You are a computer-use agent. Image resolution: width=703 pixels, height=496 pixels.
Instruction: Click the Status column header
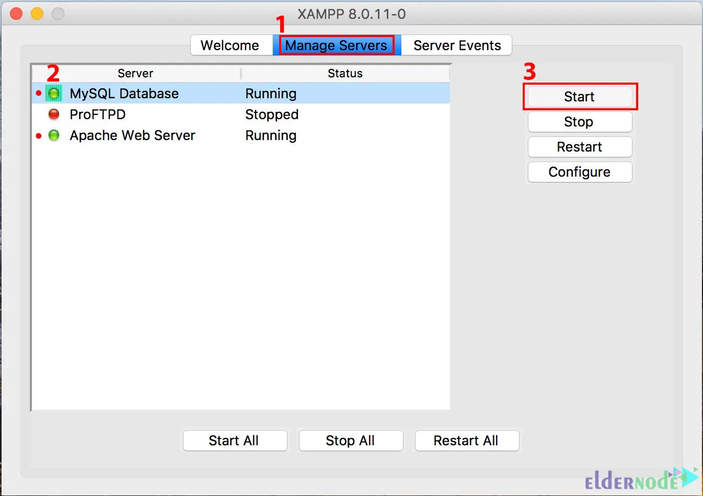[345, 73]
